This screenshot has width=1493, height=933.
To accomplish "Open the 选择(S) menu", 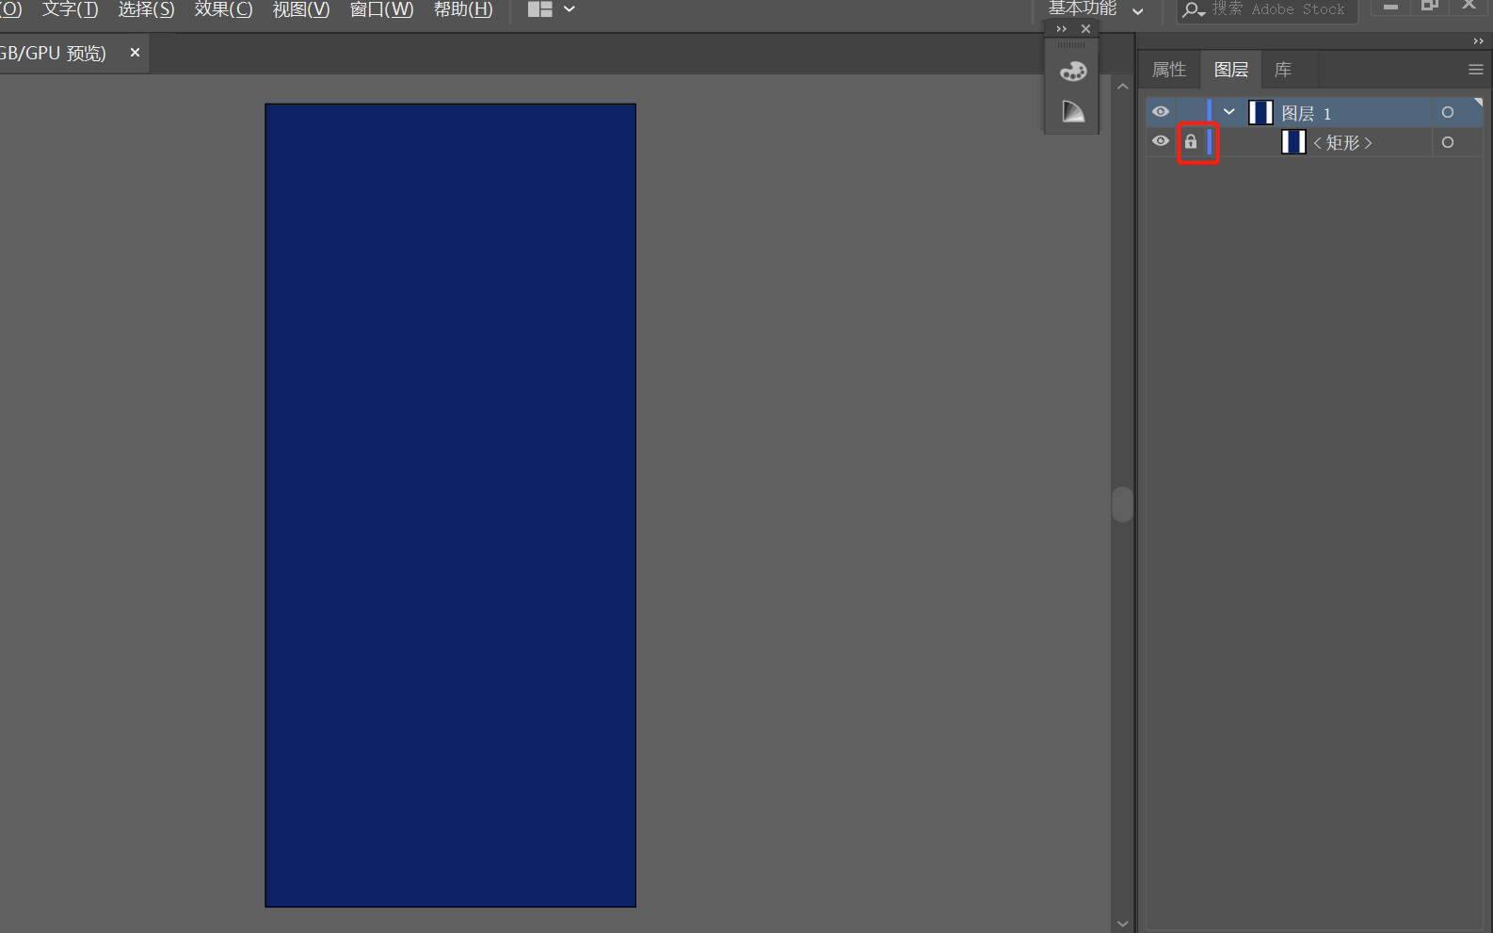I will point(146,9).
